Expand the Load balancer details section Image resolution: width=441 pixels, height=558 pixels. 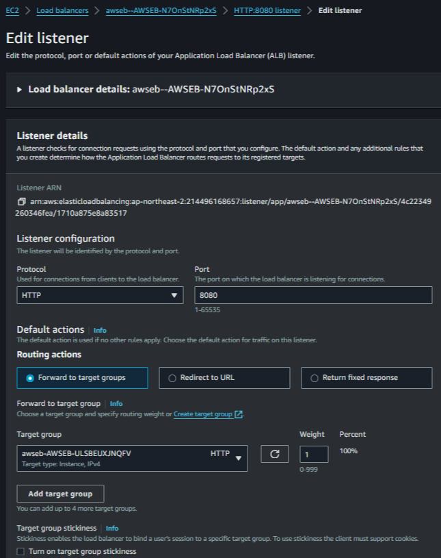[20, 89]
